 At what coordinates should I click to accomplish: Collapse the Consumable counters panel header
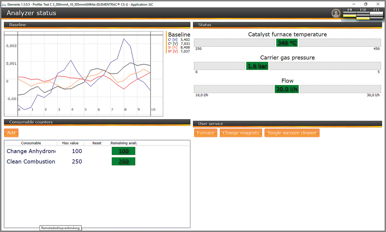(96, 122)
